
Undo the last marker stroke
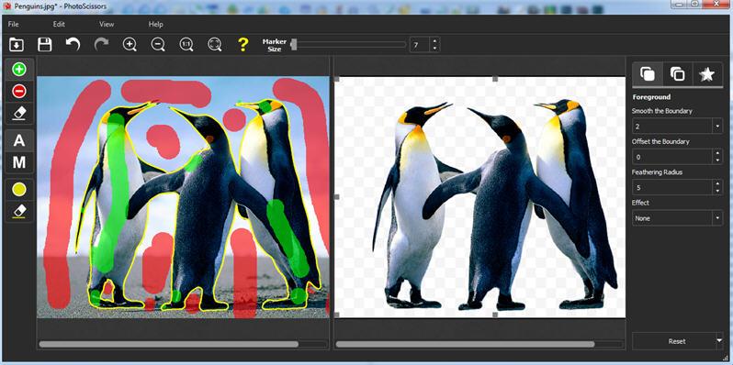coord(73,44)
